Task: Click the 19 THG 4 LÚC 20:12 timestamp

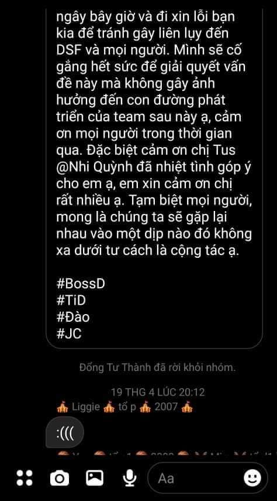Action: coord(158,392)
